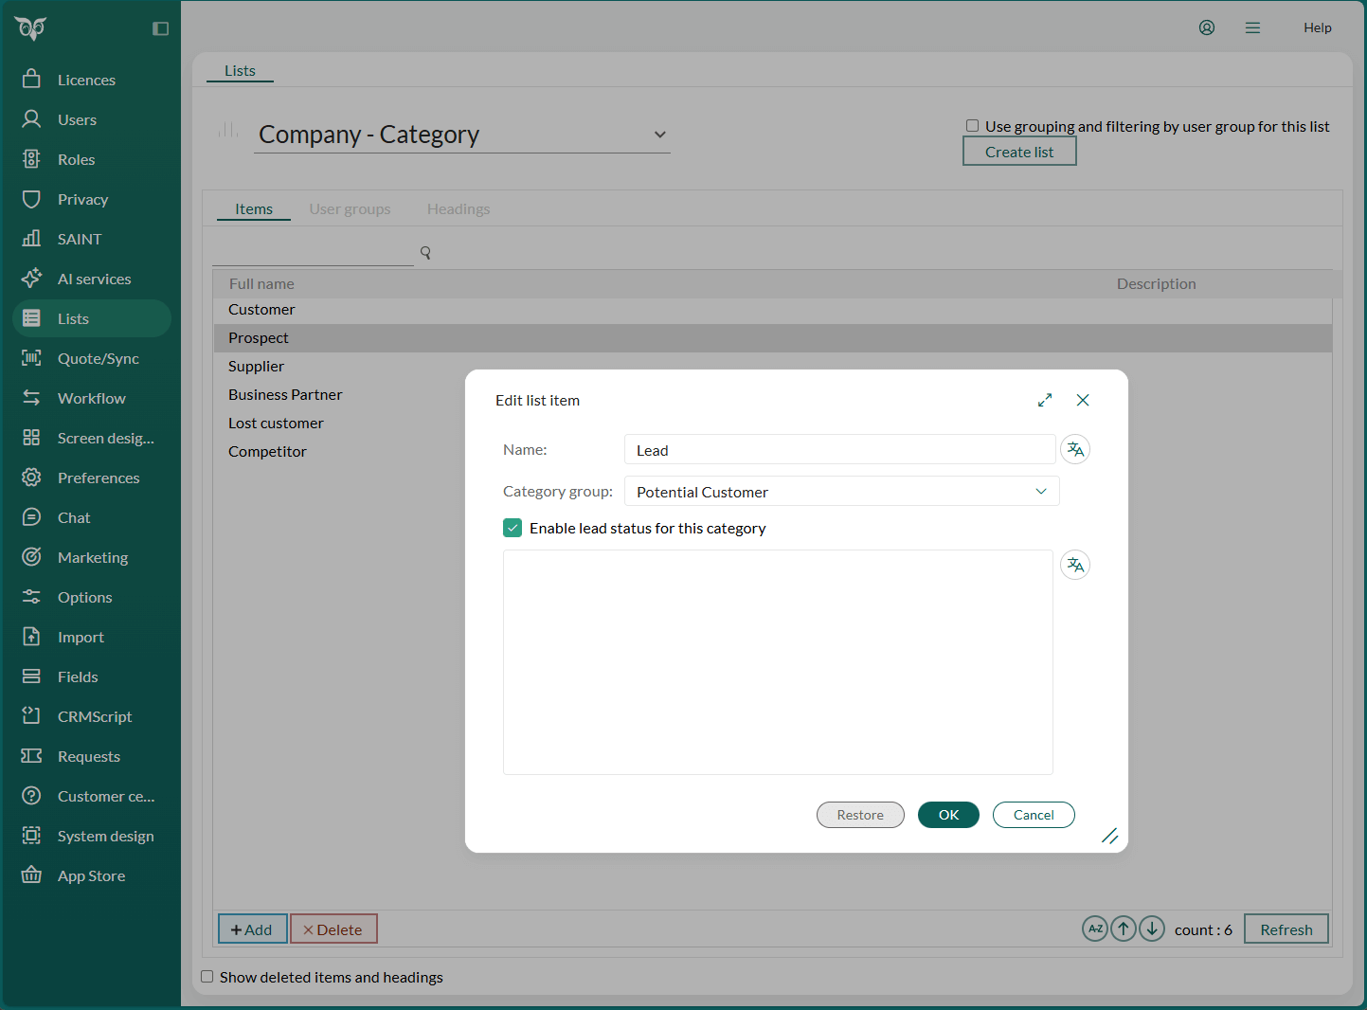Click the Restore button in the dialog
1367x1010 pixels.
coord(859,815)
